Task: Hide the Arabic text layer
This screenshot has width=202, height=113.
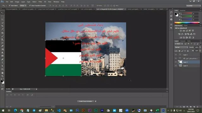Action: pos(176,58)
